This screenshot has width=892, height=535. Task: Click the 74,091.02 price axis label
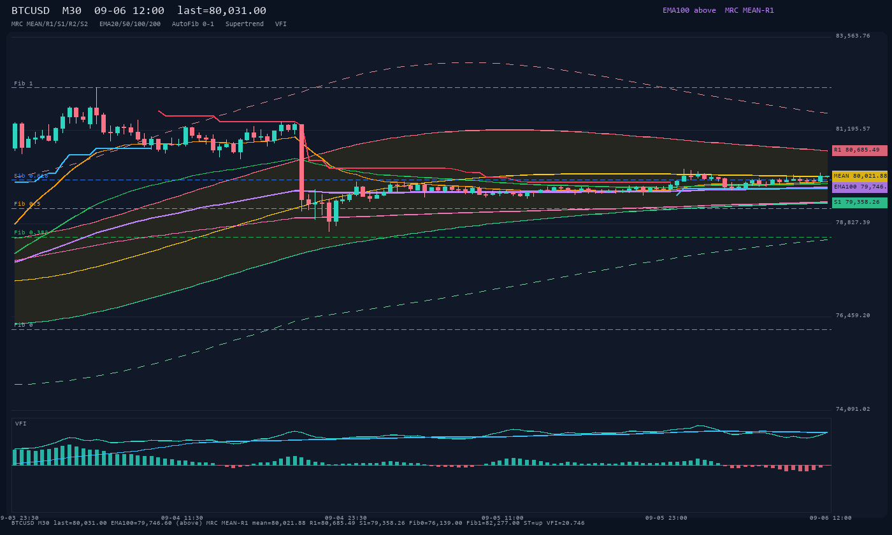[x=852, y=409]
